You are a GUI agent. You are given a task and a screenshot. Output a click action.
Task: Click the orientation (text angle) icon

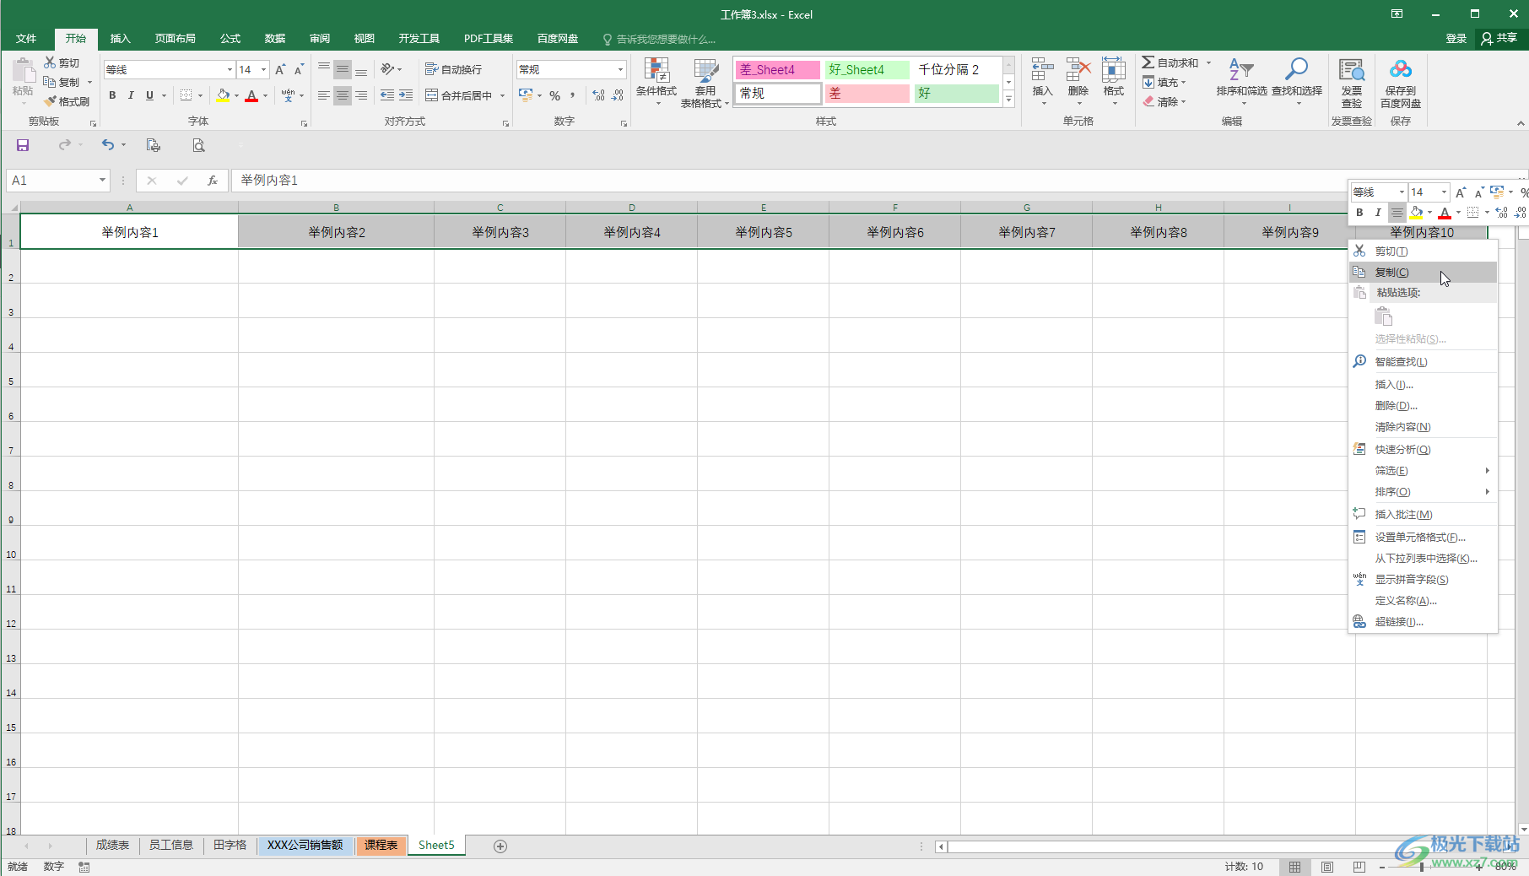[387, 69]
